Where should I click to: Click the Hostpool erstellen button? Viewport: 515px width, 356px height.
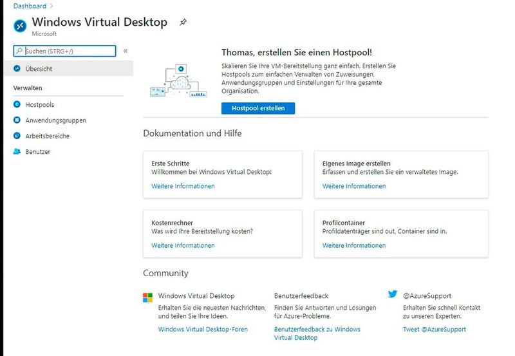258,108
